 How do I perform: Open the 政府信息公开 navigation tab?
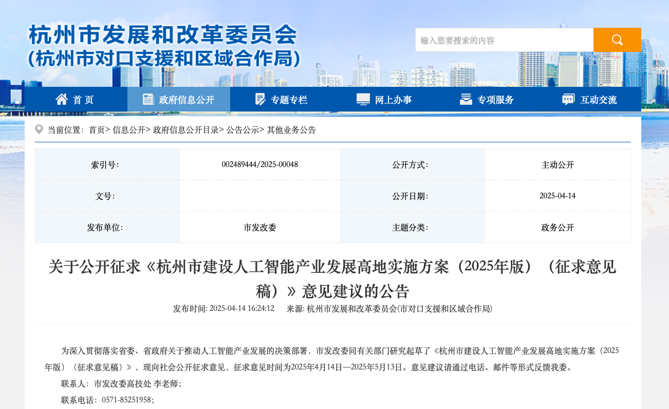click(179, 99)
